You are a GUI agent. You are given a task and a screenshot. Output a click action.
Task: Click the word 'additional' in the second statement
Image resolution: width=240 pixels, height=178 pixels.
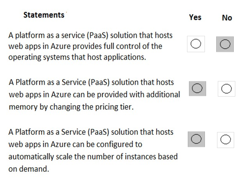click(163, 94)
